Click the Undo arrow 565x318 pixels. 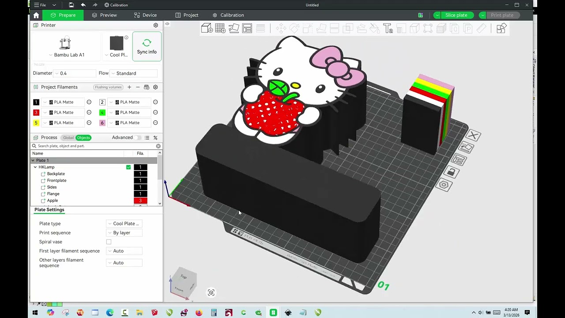83,5
